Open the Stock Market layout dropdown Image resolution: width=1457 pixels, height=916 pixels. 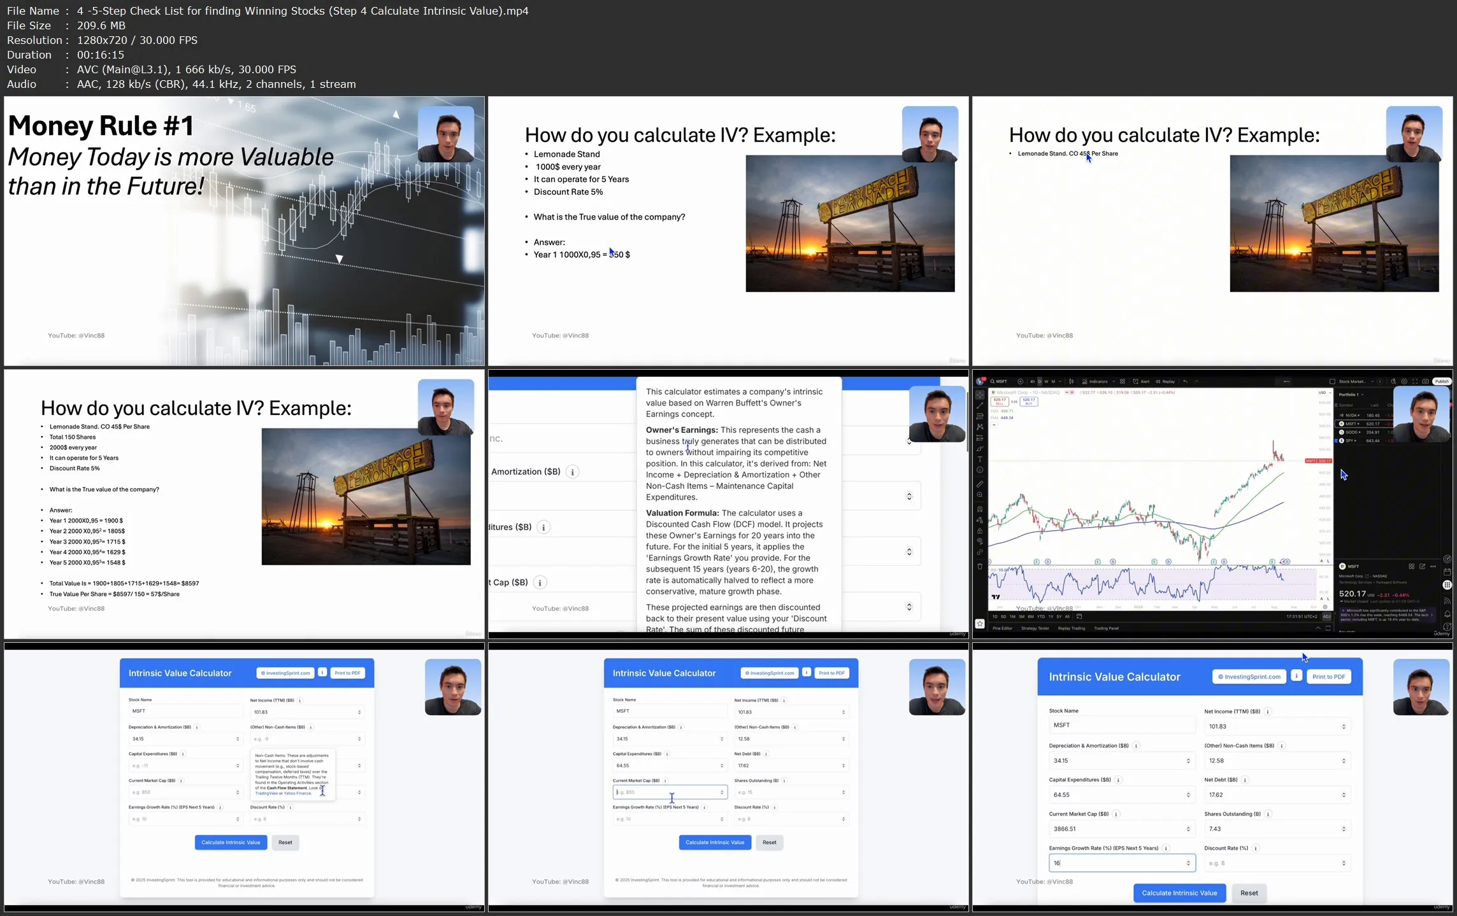(x=1355, y=381)
